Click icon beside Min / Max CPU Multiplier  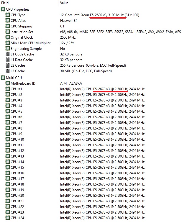8,43
